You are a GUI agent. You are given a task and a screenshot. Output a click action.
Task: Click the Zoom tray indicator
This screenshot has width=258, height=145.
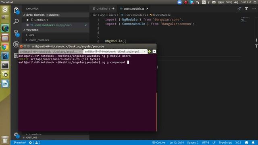pyautogui.click(x=179, y=2)
